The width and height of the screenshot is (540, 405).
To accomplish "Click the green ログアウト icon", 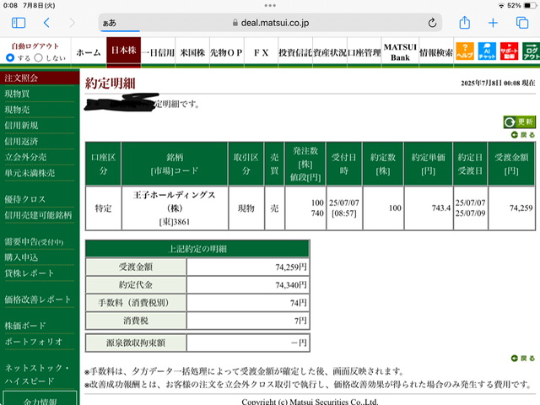I will click(531, 51).
